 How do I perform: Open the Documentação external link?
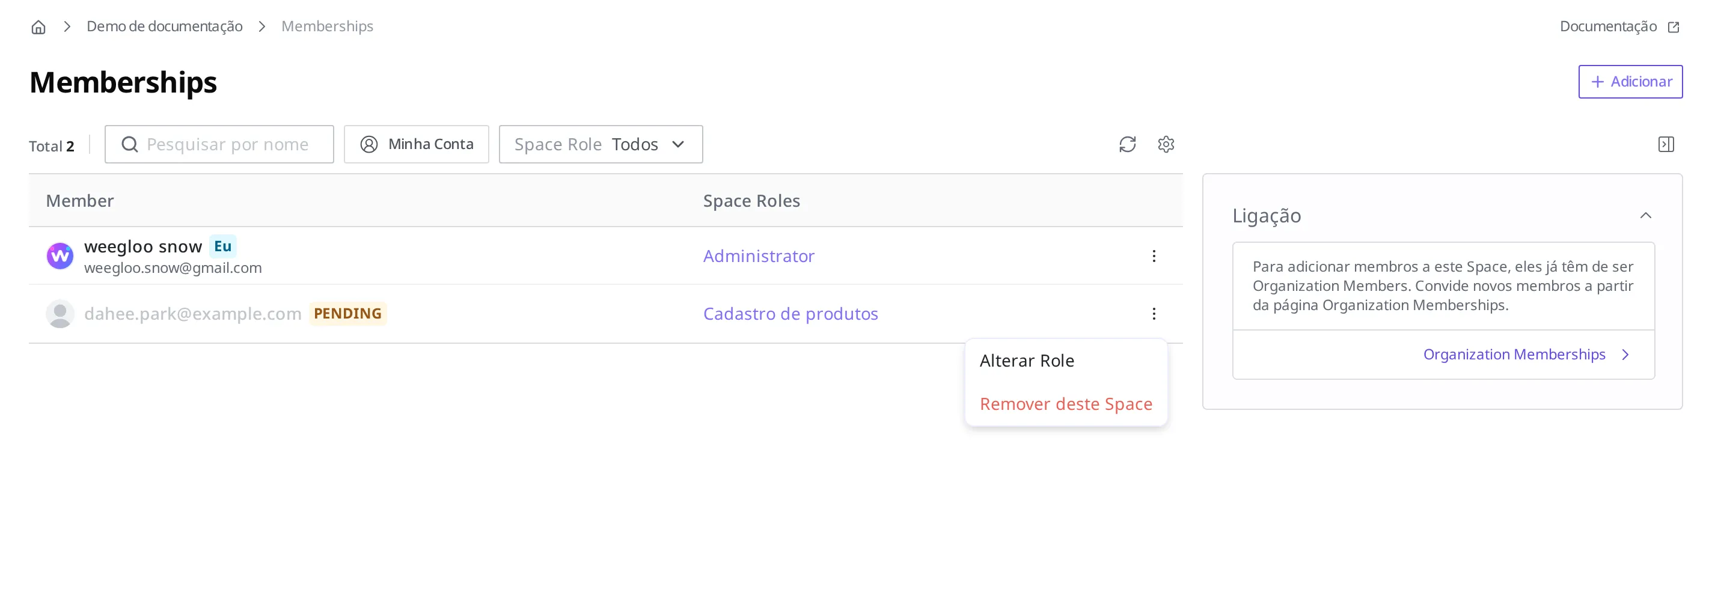coord(1619,26)
